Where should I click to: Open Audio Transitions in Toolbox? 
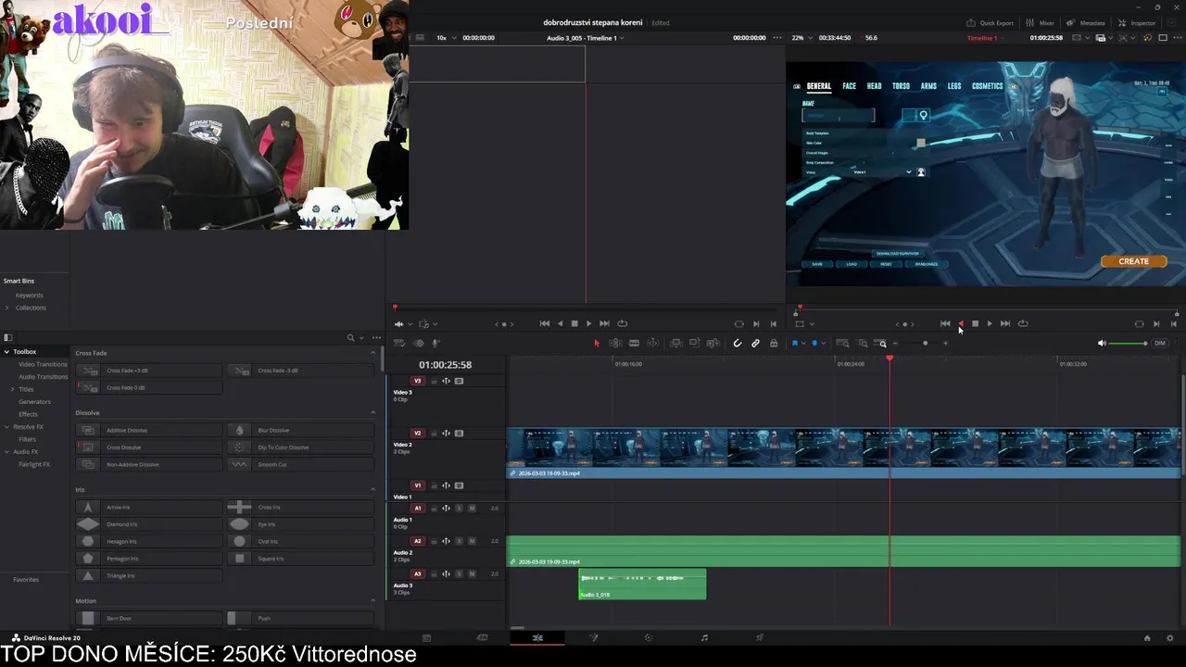pos(43,377)
